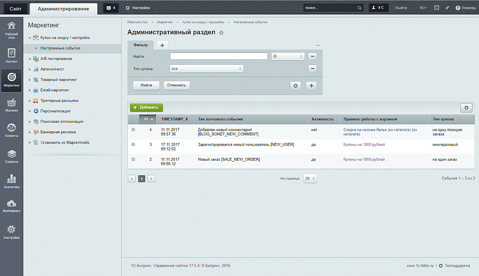Expand the Email-маркетинг tree item
Viewport: 479px width, 276px height.
30,90
